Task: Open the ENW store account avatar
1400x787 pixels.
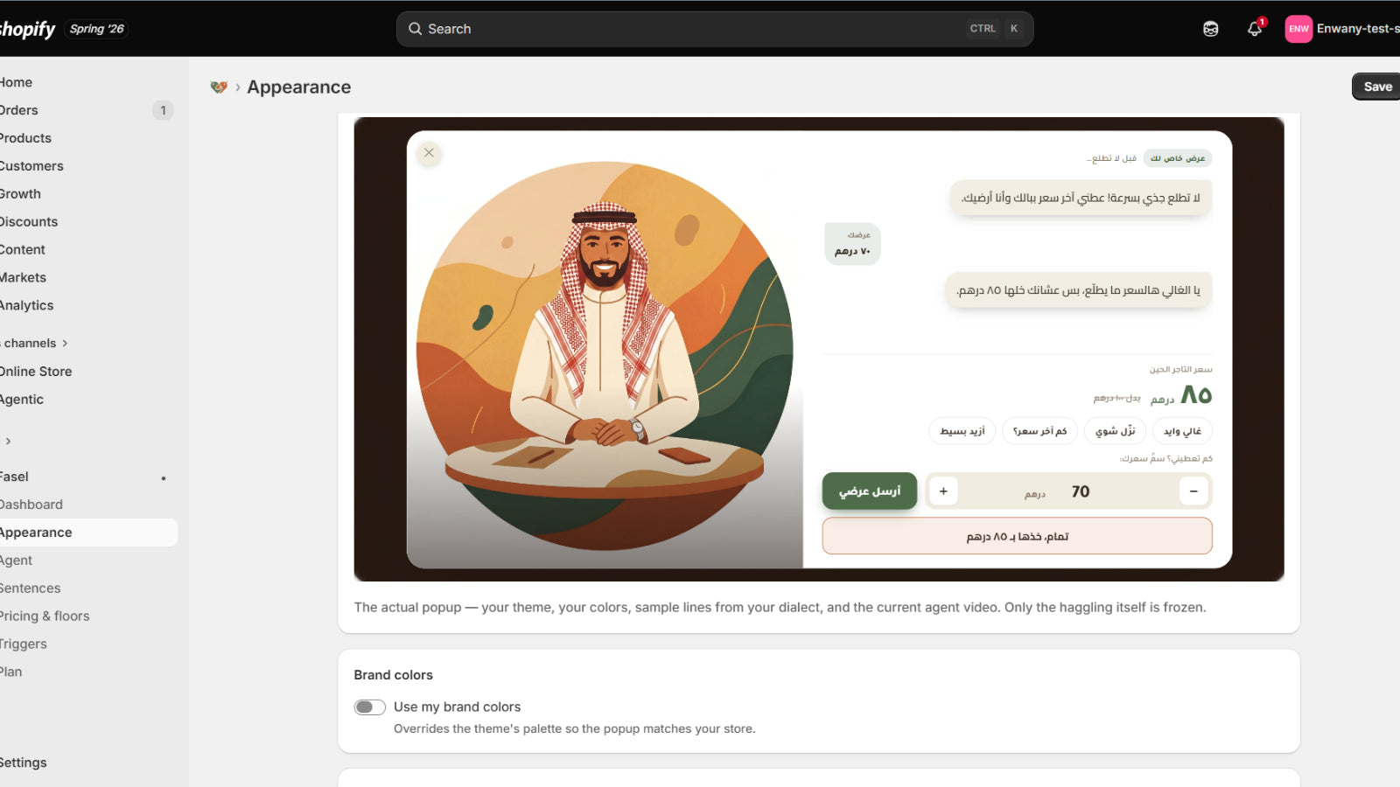Action: [1298, 29]
